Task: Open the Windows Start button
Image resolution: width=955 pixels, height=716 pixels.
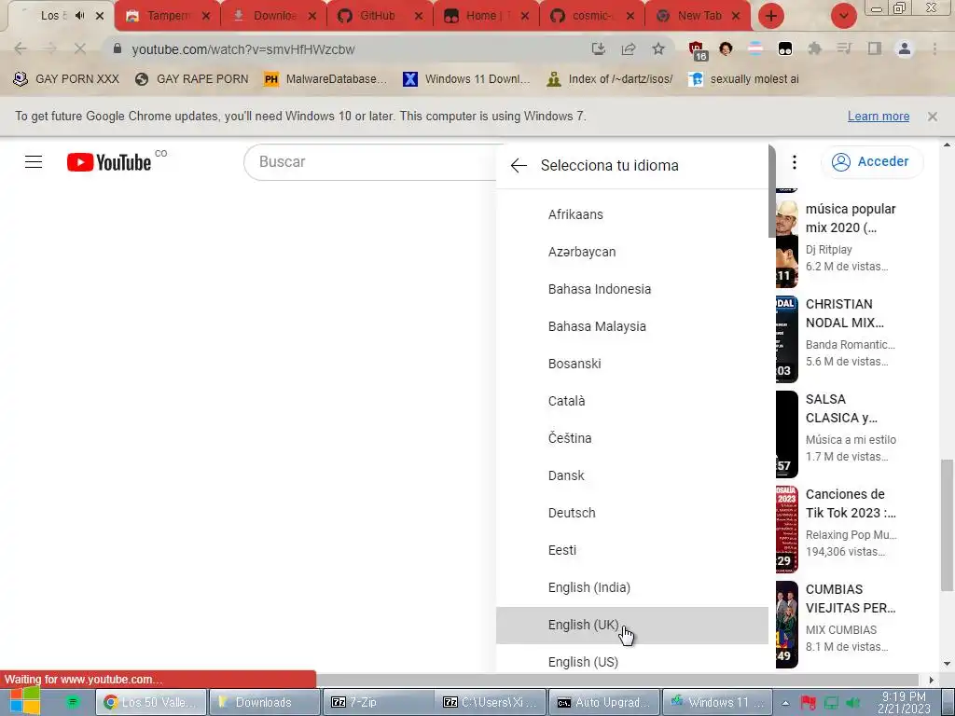Action: pos(24,701)
